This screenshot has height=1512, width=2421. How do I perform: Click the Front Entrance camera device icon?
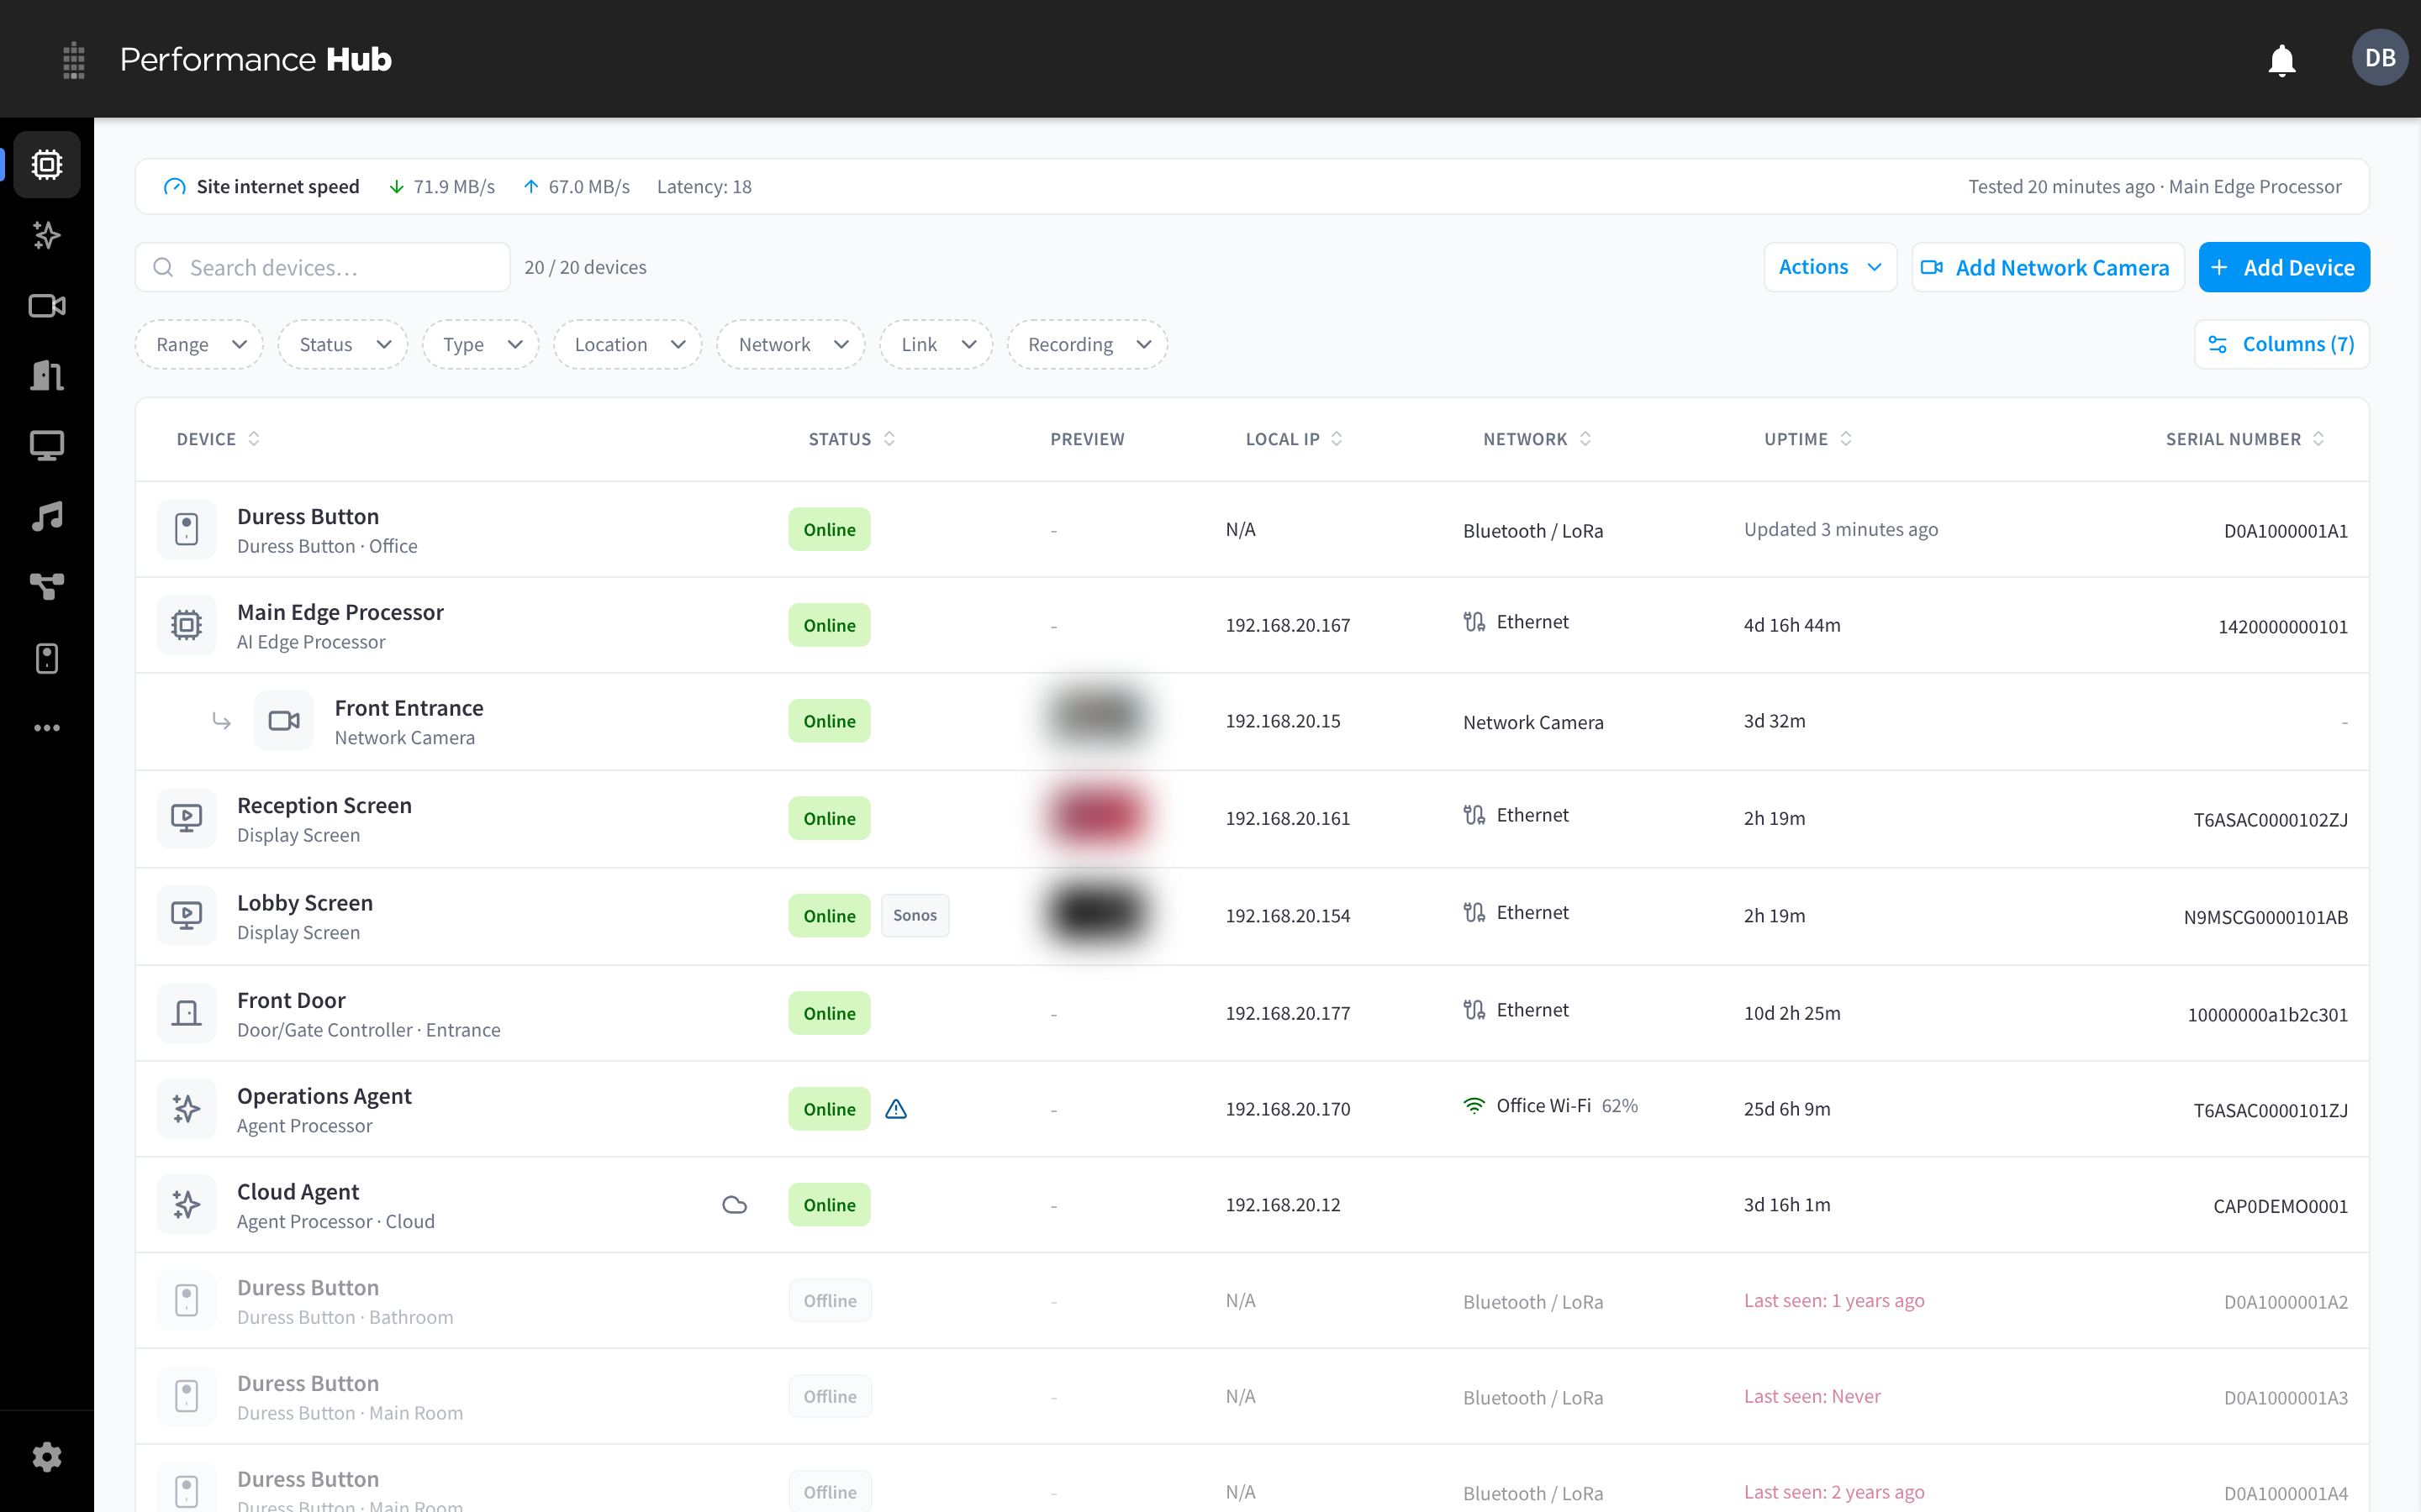(284, 721)
